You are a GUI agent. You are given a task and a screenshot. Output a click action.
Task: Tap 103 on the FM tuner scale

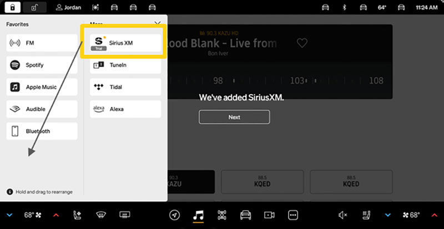click(297, 81)
